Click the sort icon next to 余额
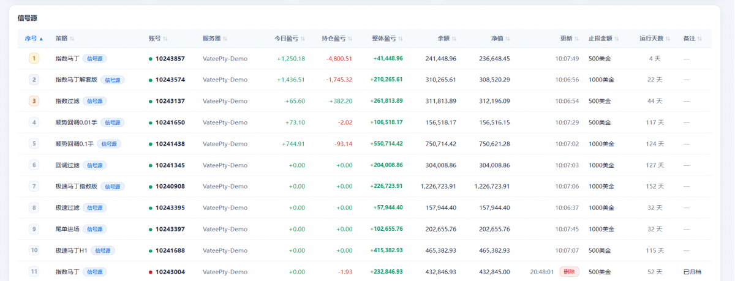 coord(454,39)
